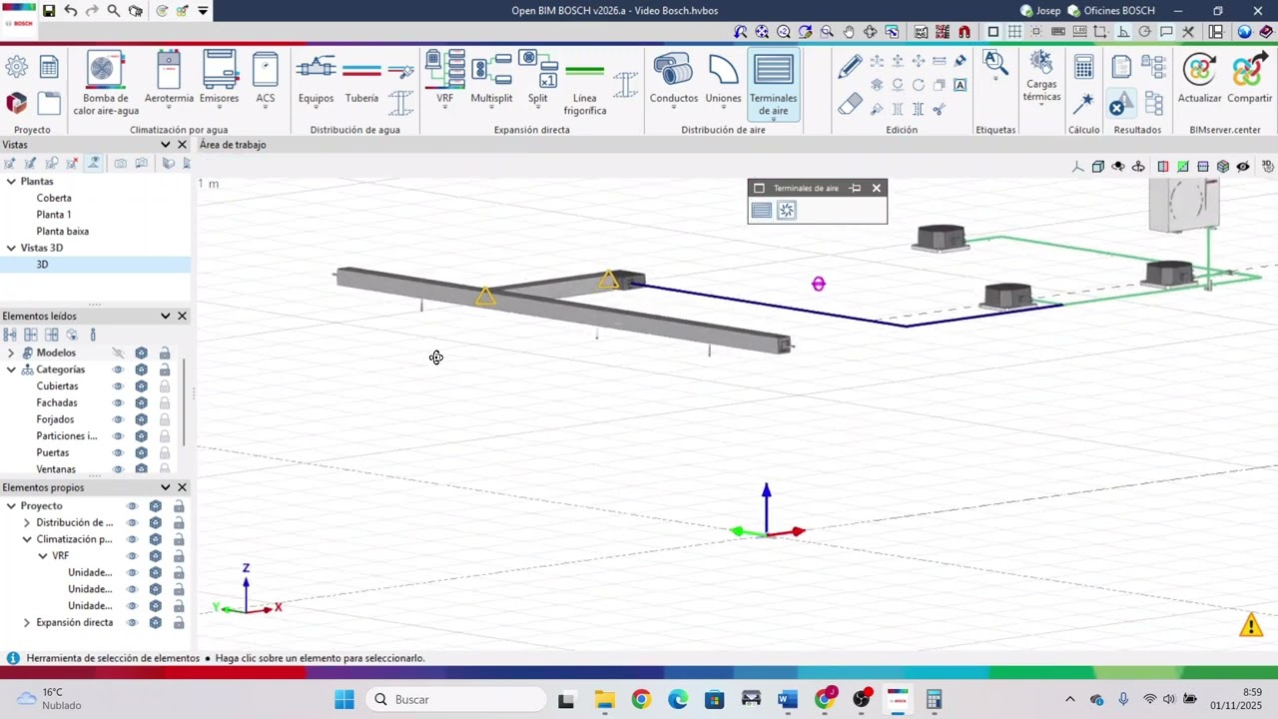Toggle visibility eye for Expansión directa
1278x719 pixels.
click(x=132, y=623)
